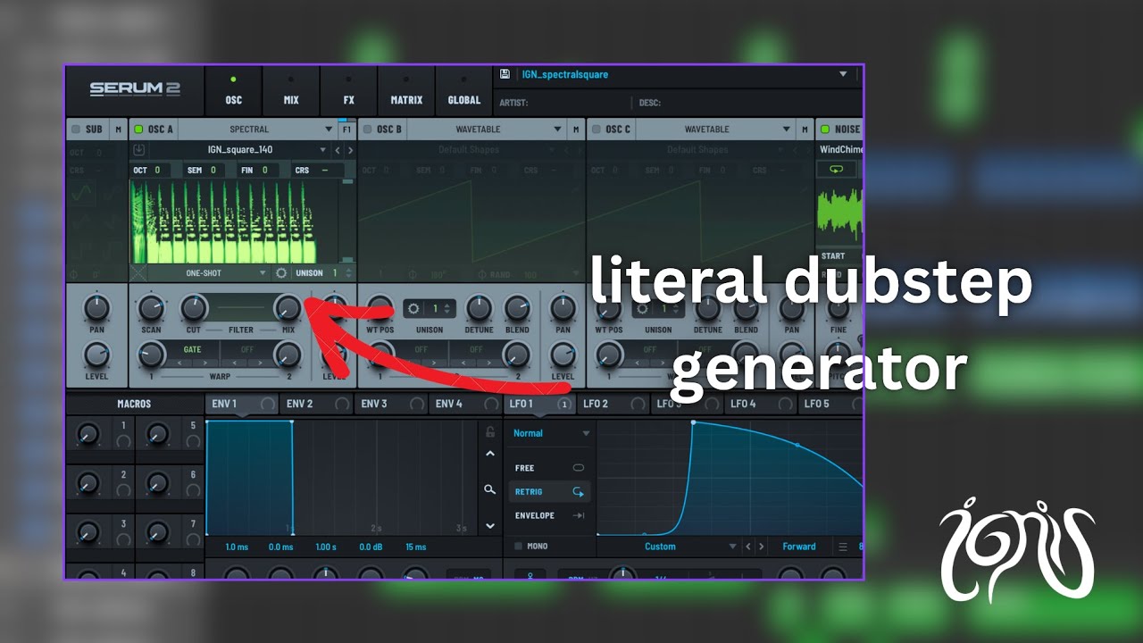
Task: Select ENVELOPE LFO trigger mode
Action: pos(550,515)
